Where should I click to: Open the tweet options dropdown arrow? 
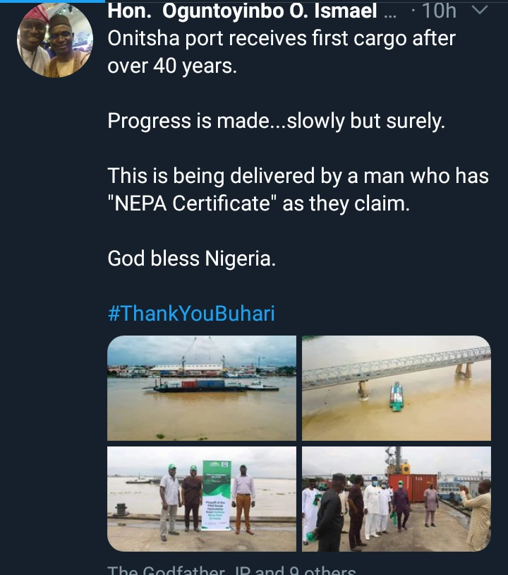(x=478, y=11)
